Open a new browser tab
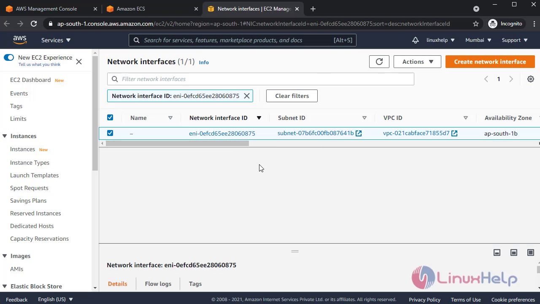Image resolution: width=540 pixels, height=304 pixels. pos(313,8)
